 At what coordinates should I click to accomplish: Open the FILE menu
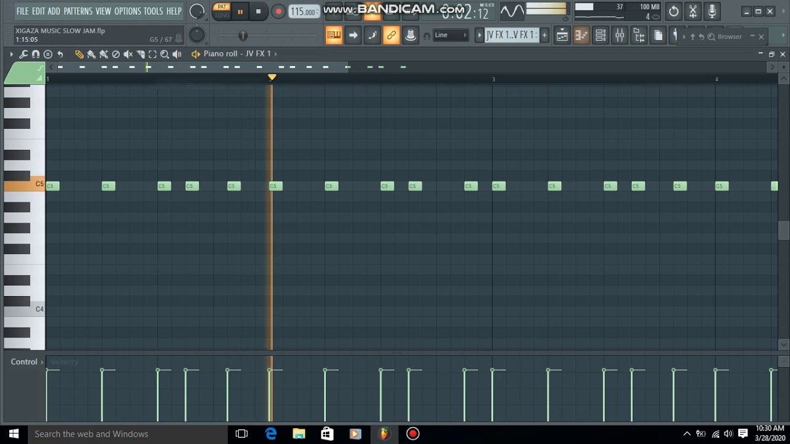click(x=23, y=11)
